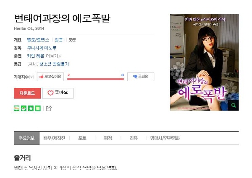Open the 명대사/연관영화 tab
252x178 pixels.
click(165, 138)
